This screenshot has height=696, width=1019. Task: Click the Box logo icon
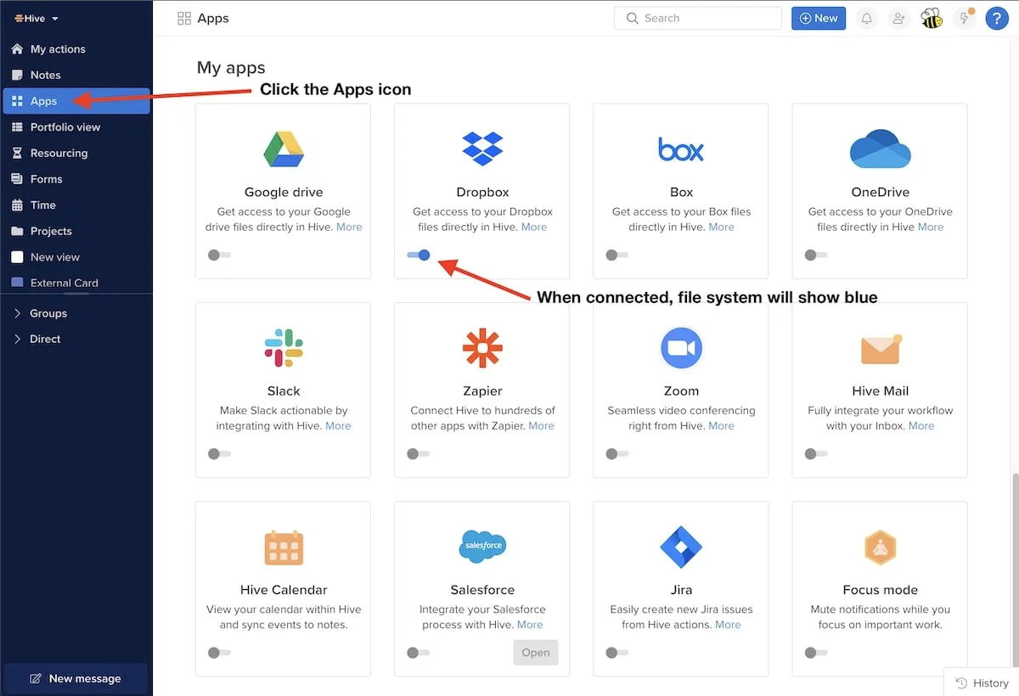(681, 149)
